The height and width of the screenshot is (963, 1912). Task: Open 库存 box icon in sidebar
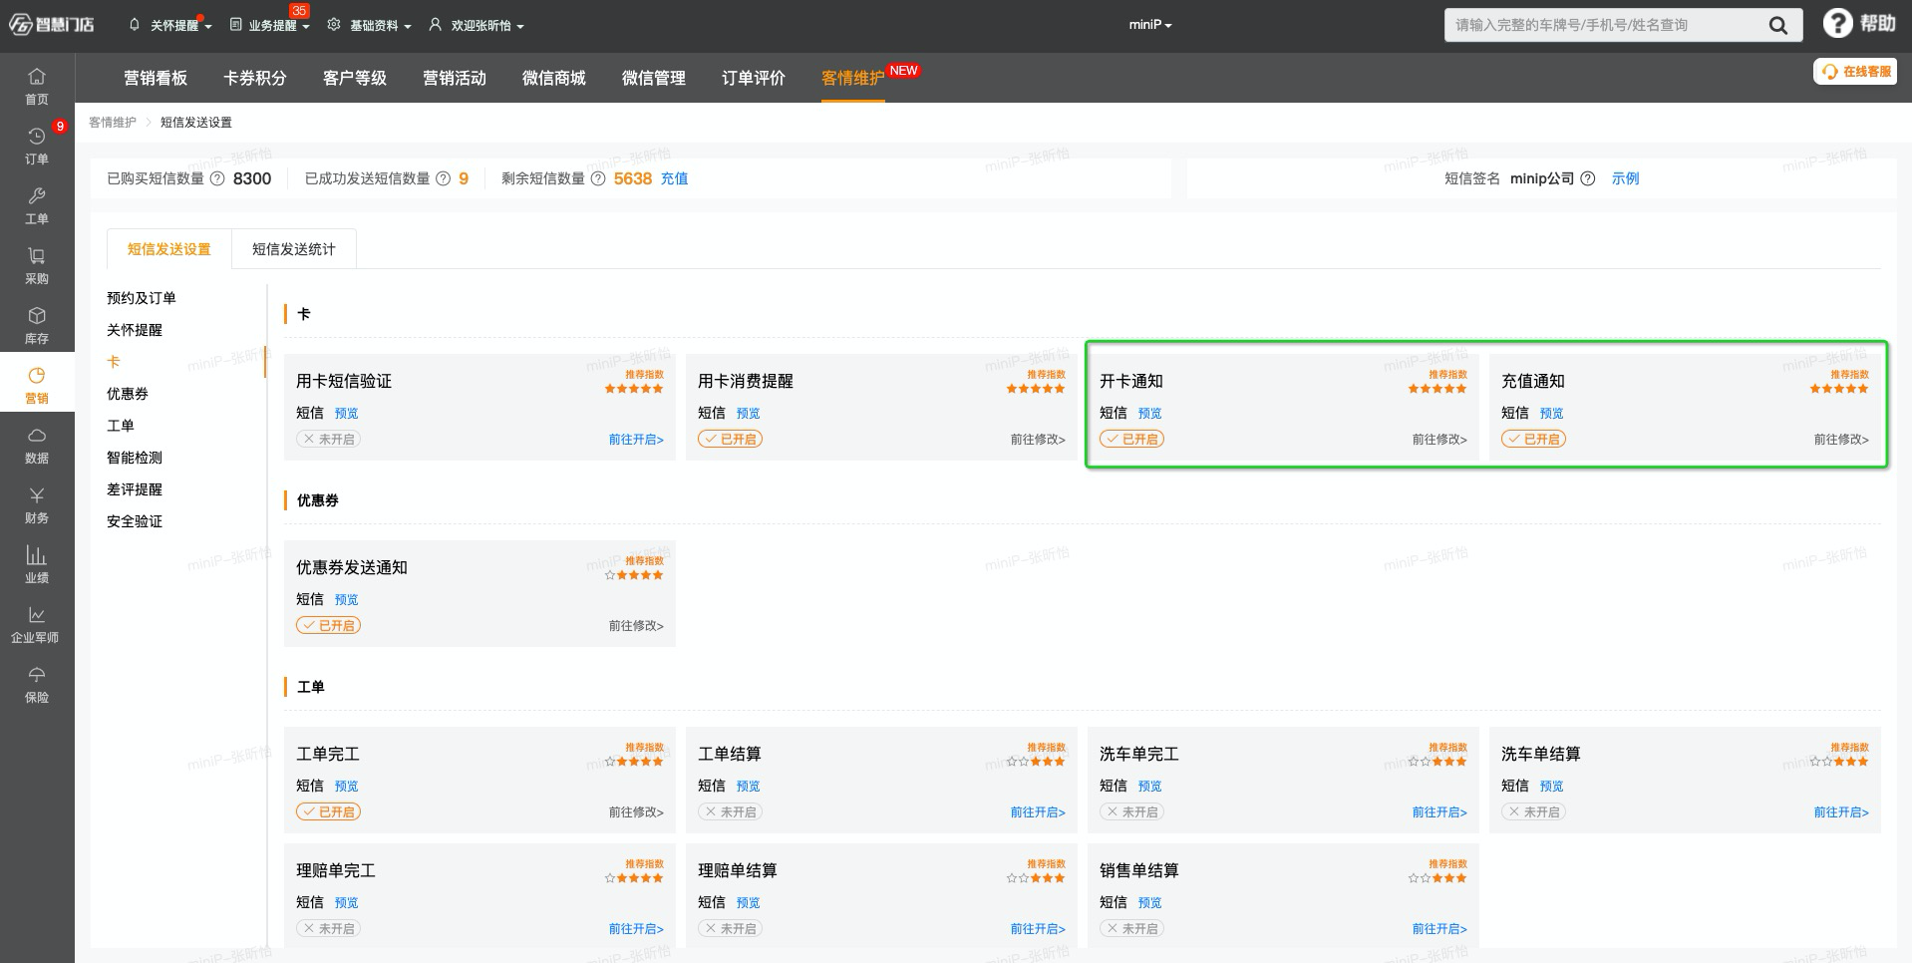37,316
